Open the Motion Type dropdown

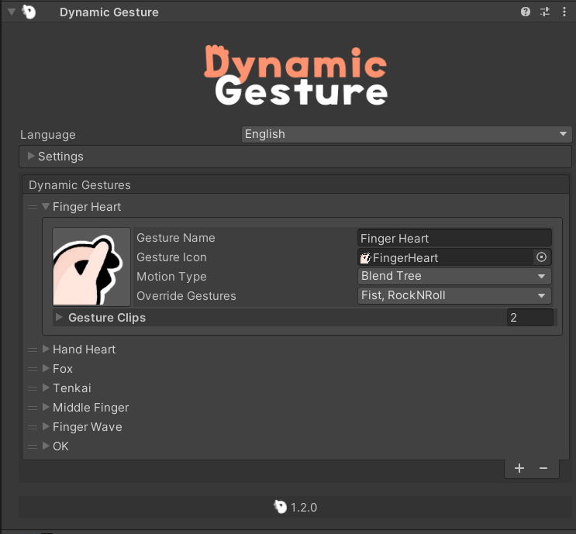454,277
